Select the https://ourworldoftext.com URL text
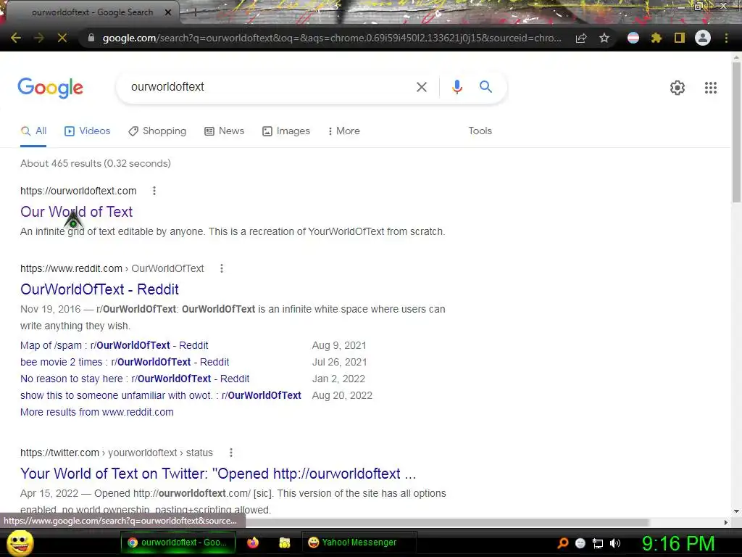 click(x=78, y=191)
